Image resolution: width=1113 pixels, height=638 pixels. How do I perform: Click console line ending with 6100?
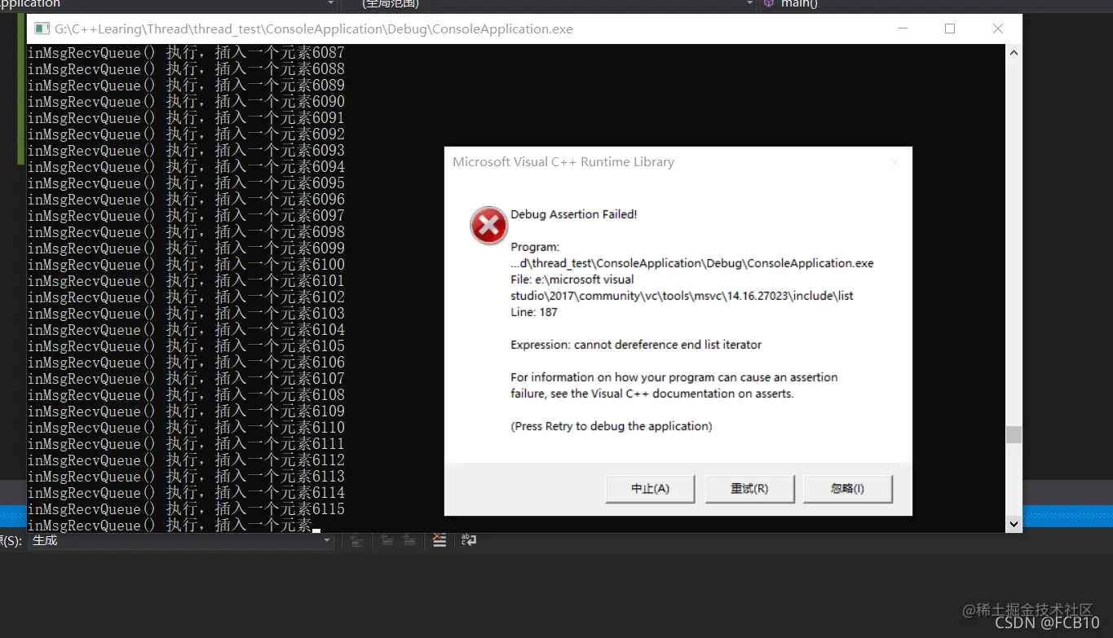[x=186, y=265]
